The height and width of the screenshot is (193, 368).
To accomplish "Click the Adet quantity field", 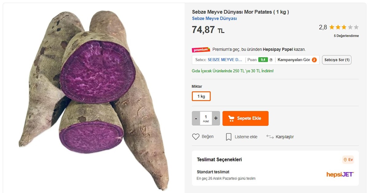I will (206, 118).
